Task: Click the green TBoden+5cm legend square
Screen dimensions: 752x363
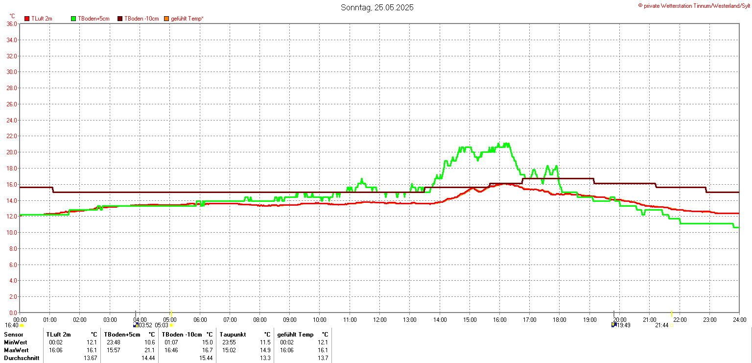Action: (74, 19)
